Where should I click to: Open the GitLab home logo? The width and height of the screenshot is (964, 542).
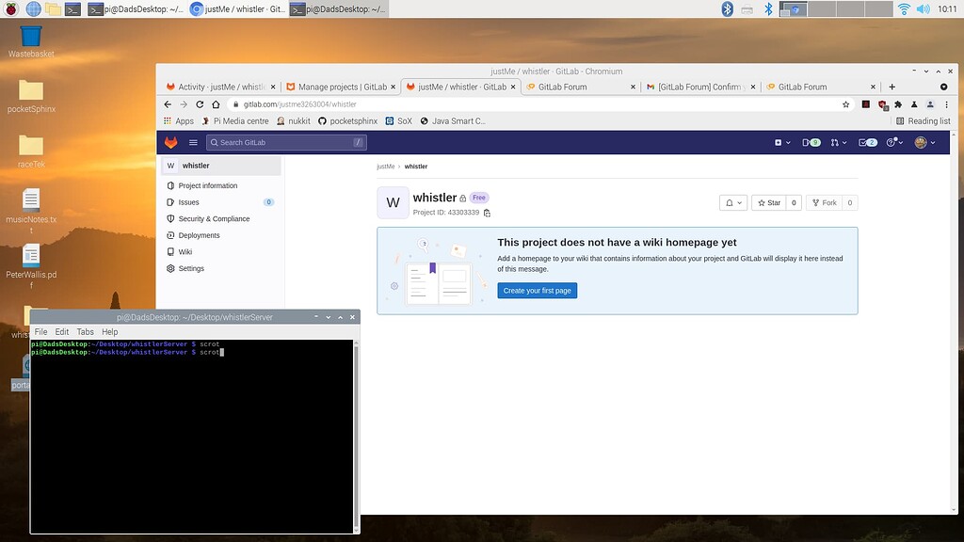[170, 142]
